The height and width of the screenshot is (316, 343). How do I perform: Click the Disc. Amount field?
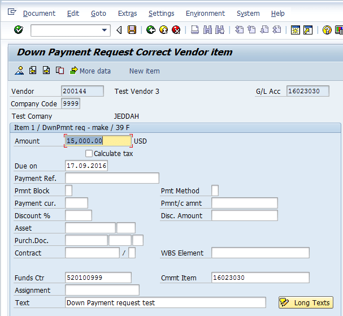245,215
